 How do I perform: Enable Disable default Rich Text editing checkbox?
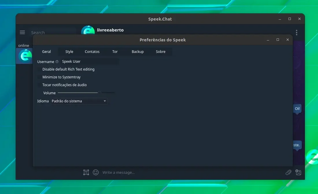pos(39,69)
